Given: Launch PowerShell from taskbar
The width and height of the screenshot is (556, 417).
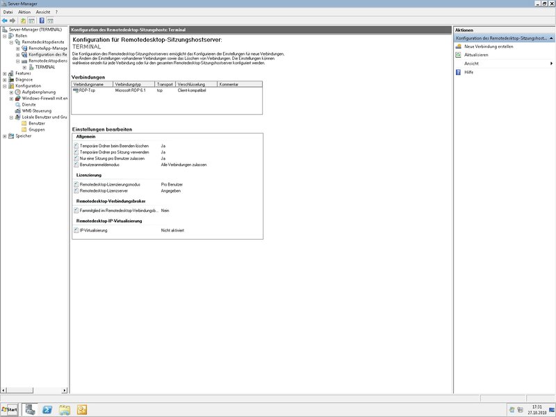Looking at the screenshot, I should [47, 410].
